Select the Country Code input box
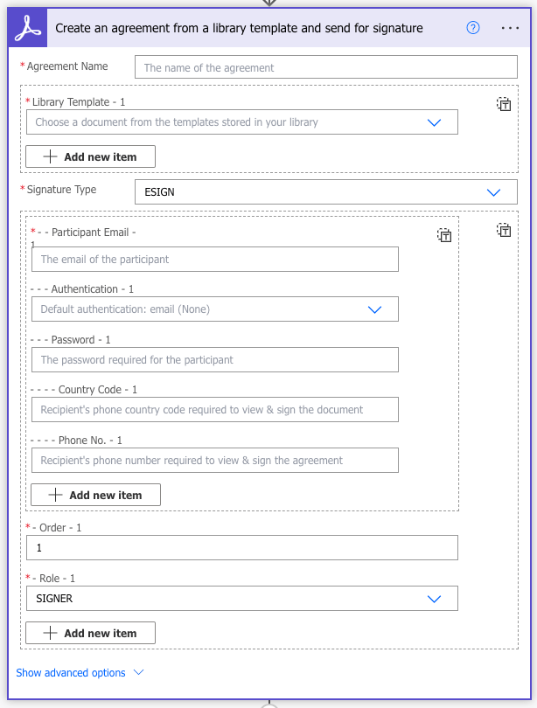 tap(214, 410)
